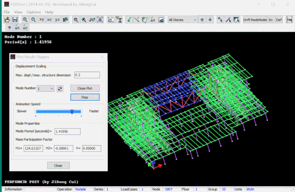Viewport: 295px width, 192px height.
Task: Open the View menu
Action: (x=18, y=12)
